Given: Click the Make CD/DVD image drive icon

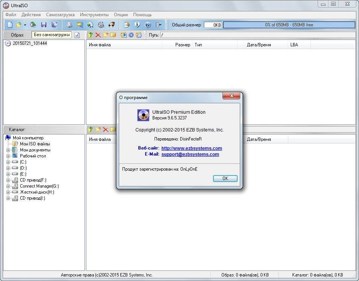Looking at the screenshot, I should pos(69,25).
